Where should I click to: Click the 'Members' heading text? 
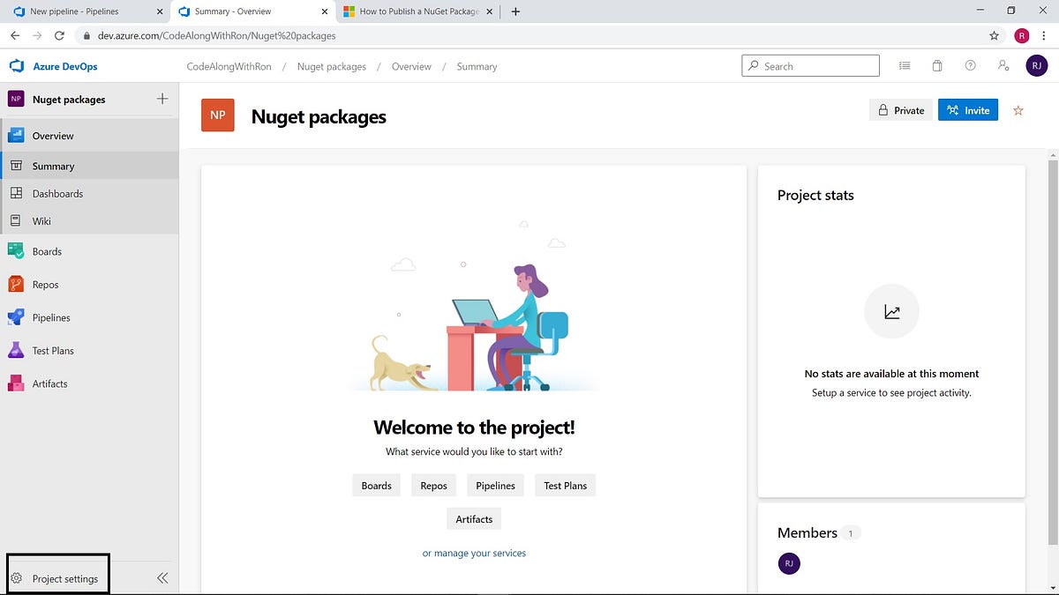tap(807, 532)
